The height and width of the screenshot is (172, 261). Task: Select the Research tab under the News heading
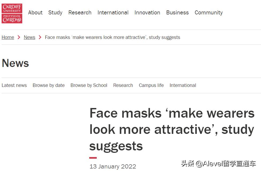coord(123,85)
